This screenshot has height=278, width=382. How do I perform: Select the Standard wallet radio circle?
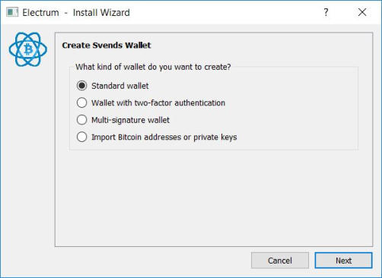coord(81,86)
